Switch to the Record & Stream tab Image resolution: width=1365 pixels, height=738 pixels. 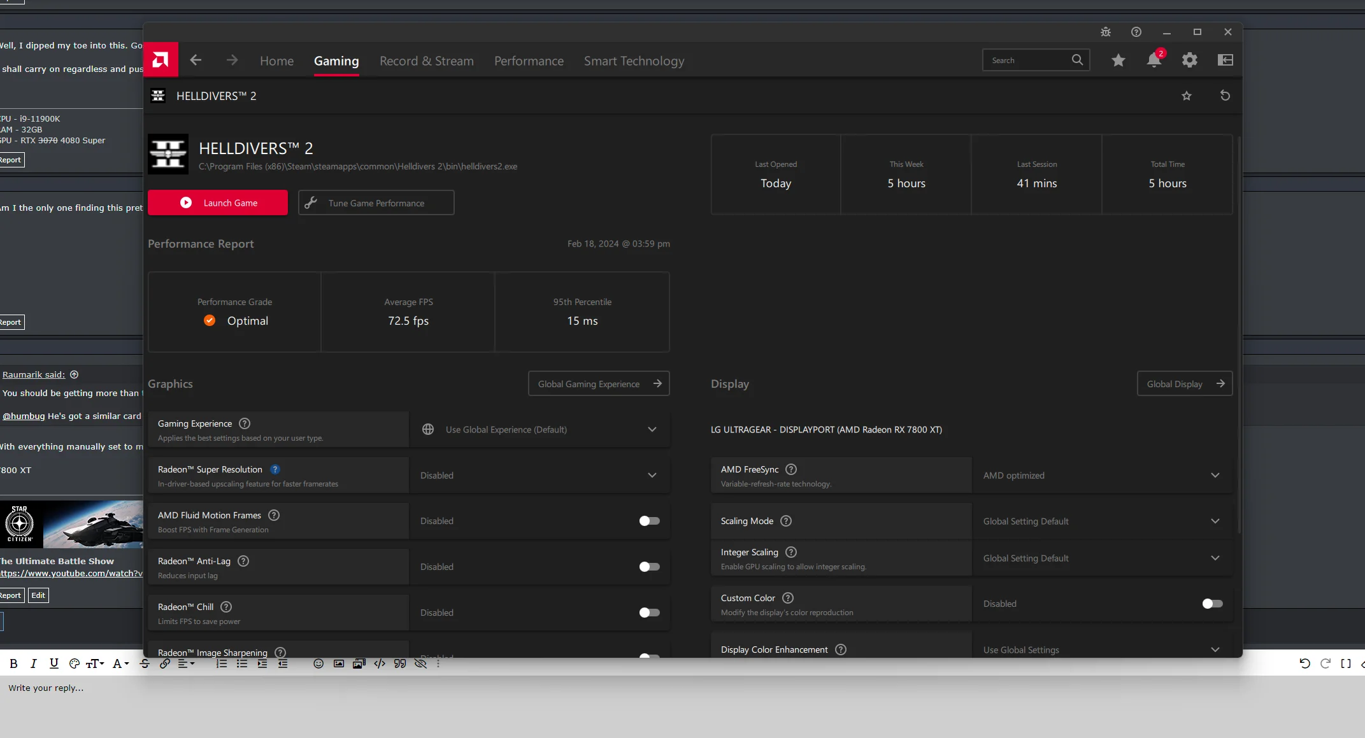pyautogui.click(x=427, y=61)
